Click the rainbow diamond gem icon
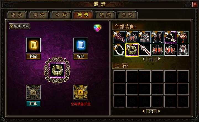199x122 pixels. (98, 28)
